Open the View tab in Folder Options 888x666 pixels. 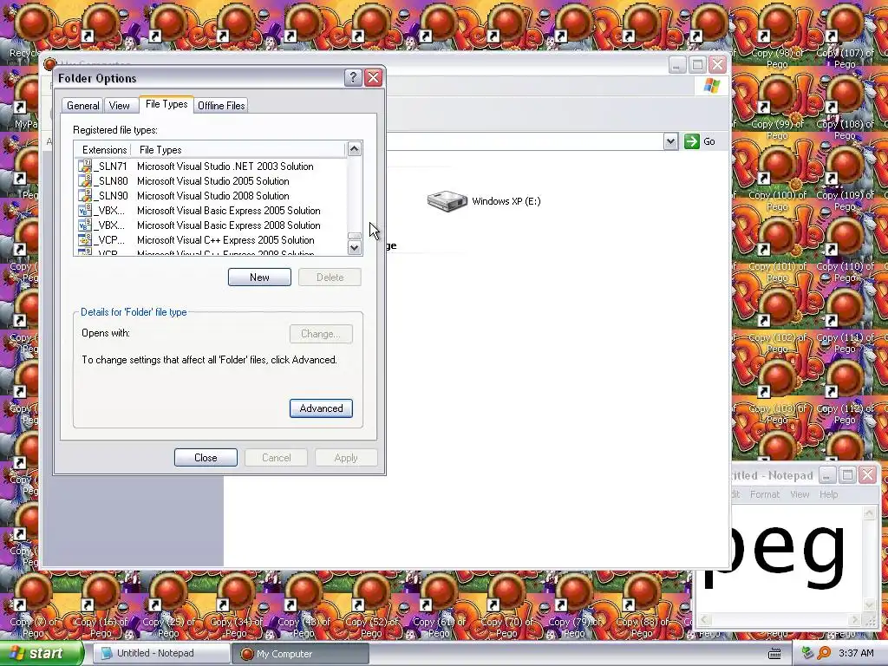pos(119,105)
